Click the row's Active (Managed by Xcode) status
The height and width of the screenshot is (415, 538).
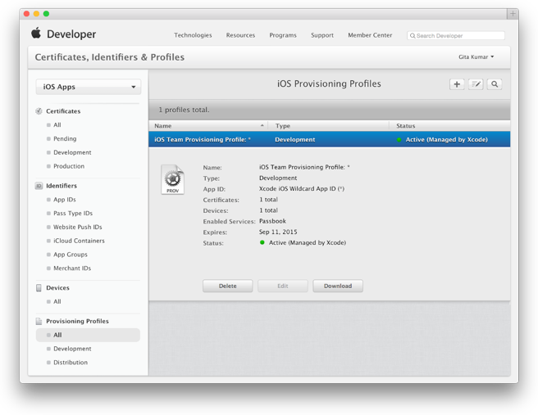coord(446,140)
